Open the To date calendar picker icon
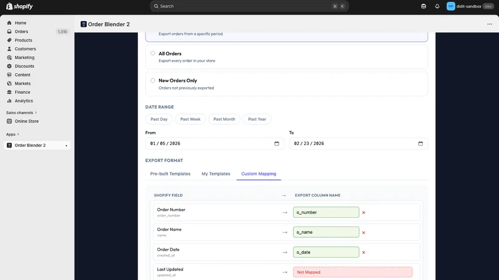Viewport: 499px width, 280px height. point(420,144)
